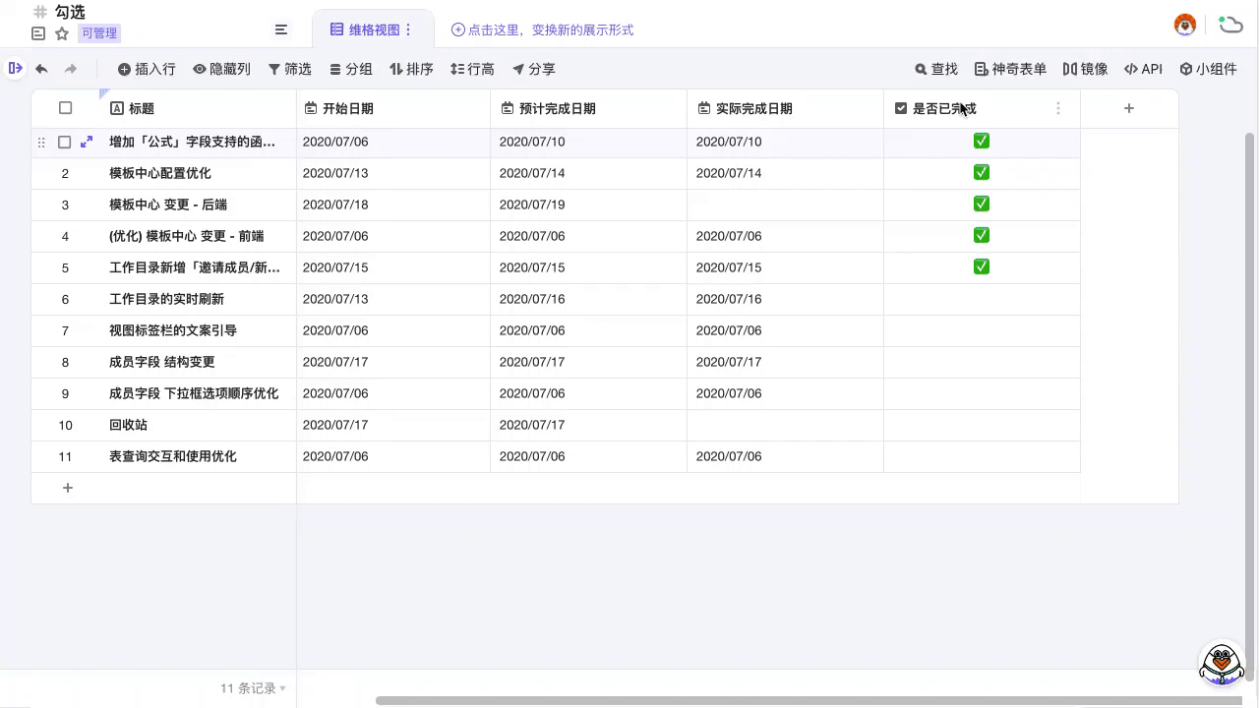
Task: Click the redo arrow icon
Action: (71, 69)
